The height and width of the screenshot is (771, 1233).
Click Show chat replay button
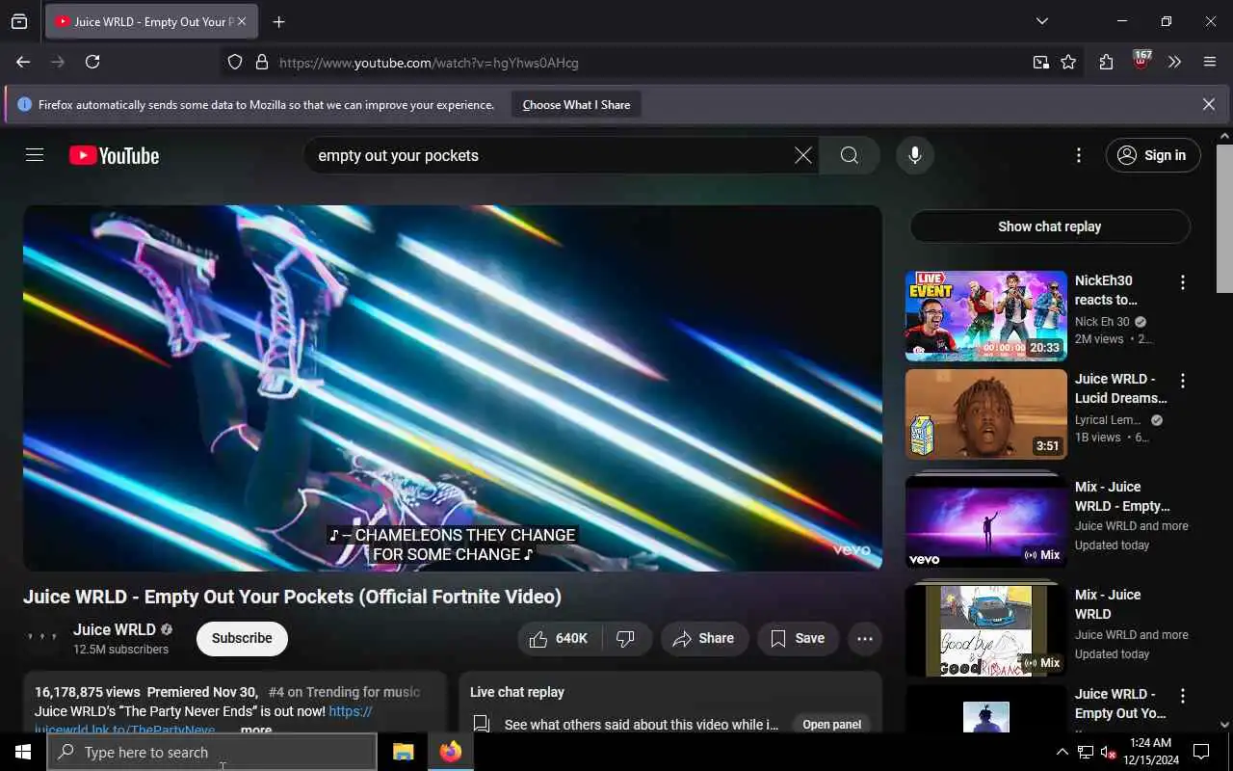point(1050,226)
